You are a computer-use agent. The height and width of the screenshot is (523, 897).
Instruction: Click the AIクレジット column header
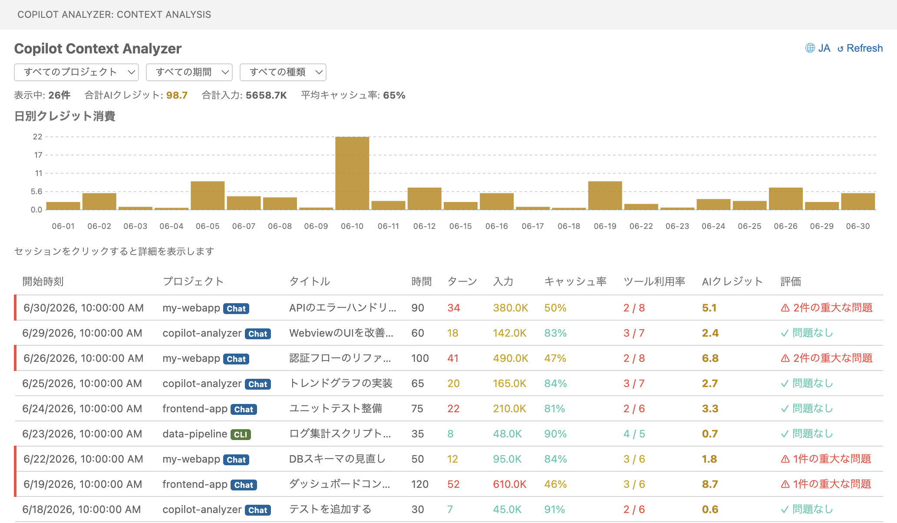(x=732, y=281)
